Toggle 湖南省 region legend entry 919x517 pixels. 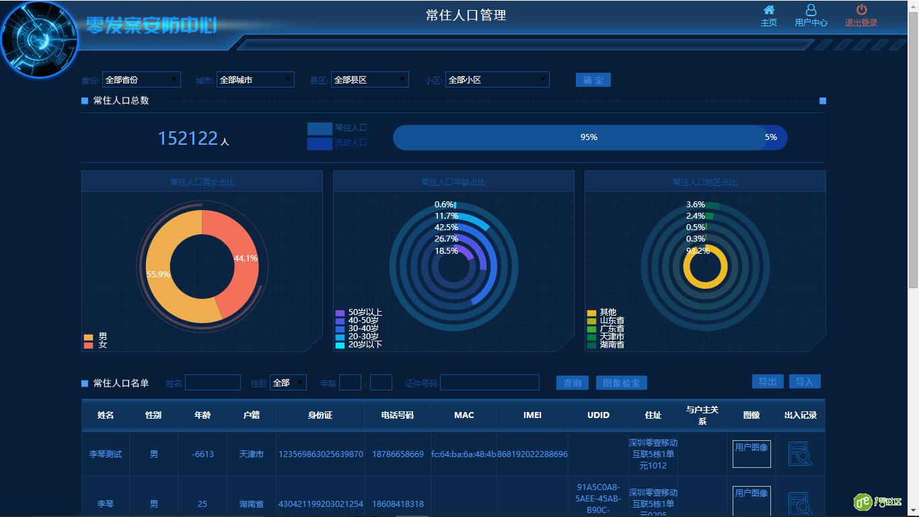pyautogui.click(x=605, y=345)
